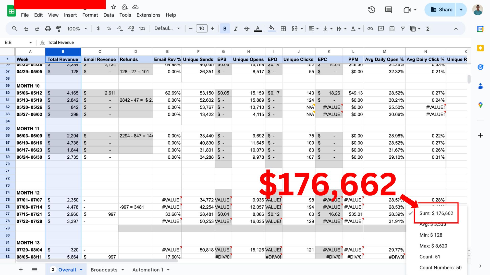Screen dimensions: 490x275
Task: Format as currency
Action: point(98,29)
